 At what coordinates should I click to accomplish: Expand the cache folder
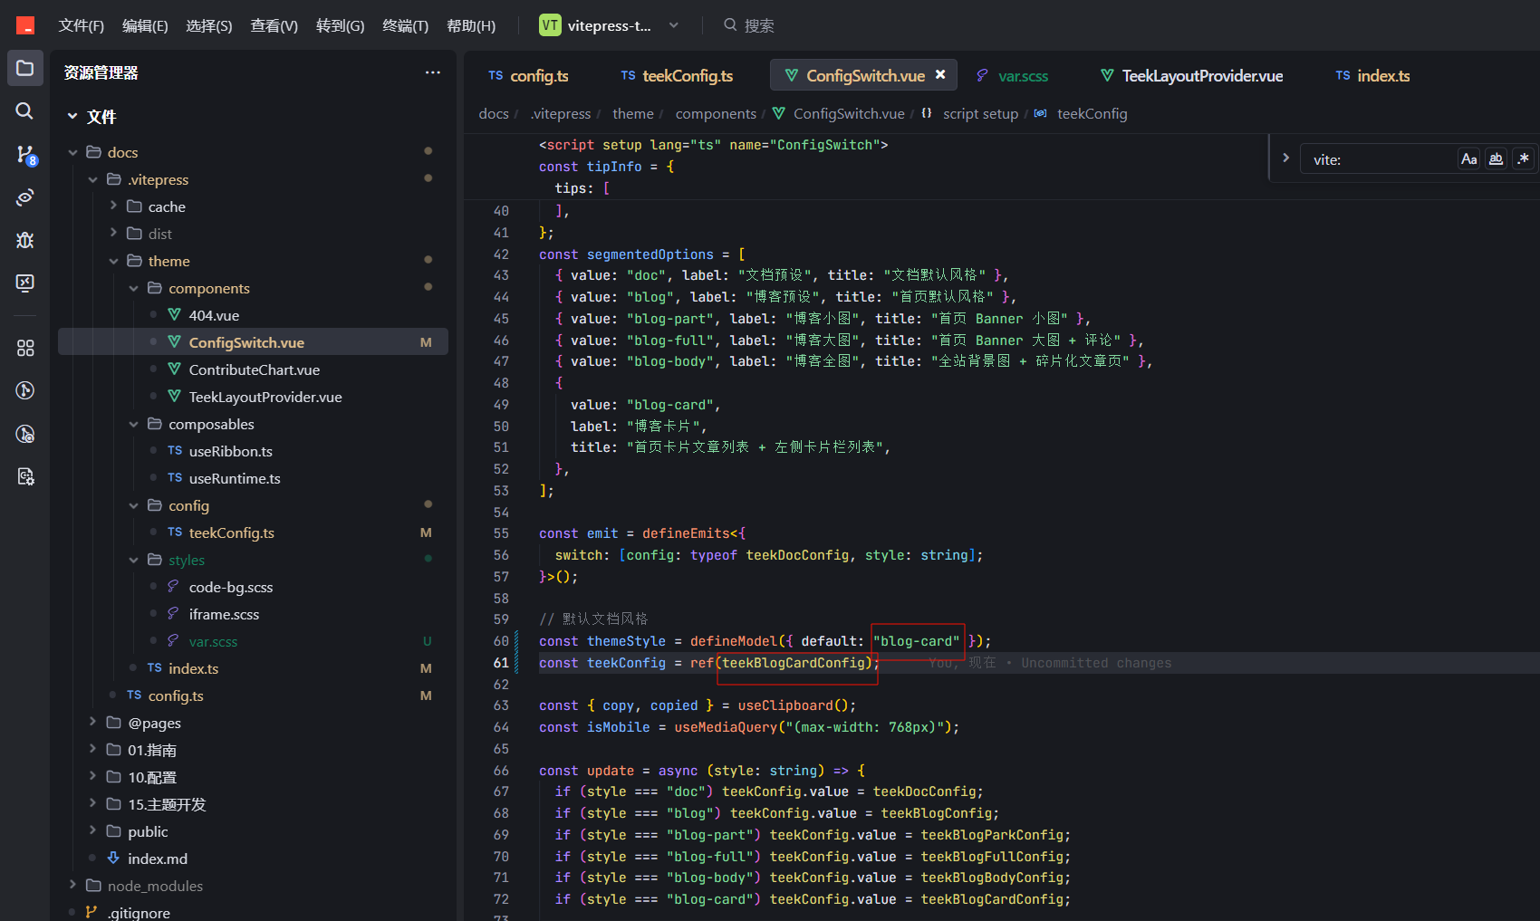(x=113, y=206)
